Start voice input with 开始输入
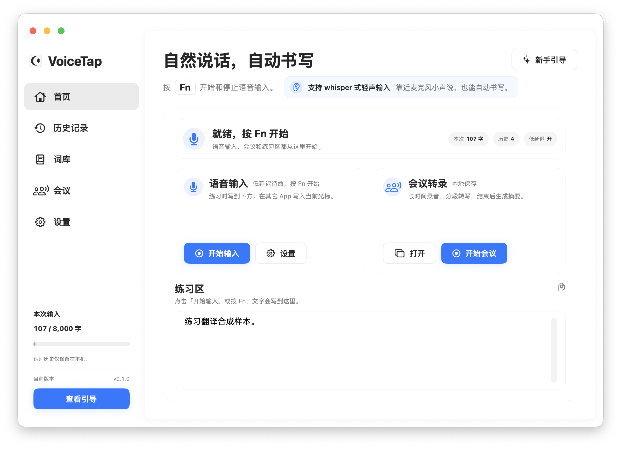The image size is (621, 449). pos(217,253)
